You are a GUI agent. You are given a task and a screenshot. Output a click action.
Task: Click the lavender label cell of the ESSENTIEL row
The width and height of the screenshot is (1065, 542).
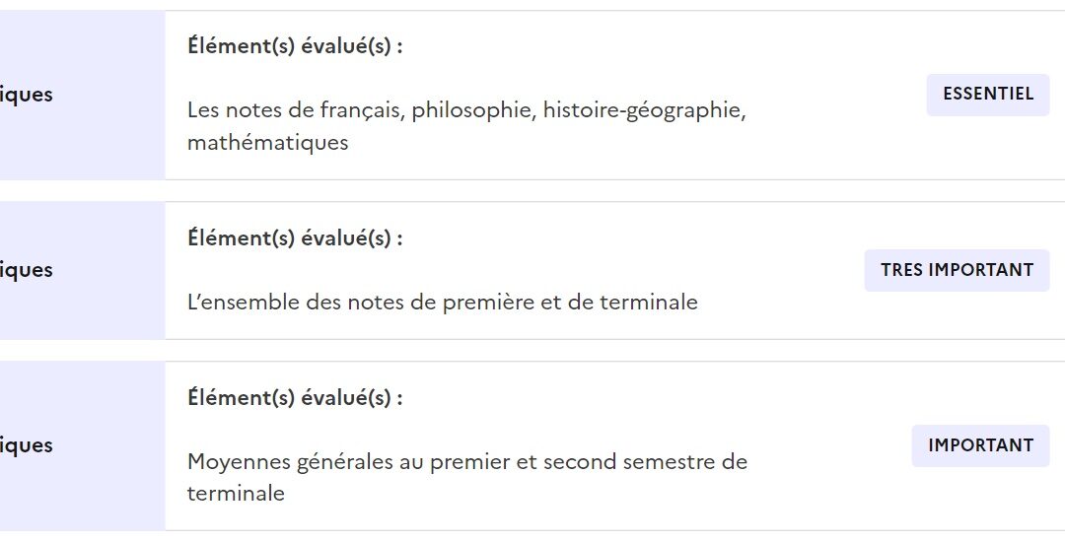coord(82,95)
